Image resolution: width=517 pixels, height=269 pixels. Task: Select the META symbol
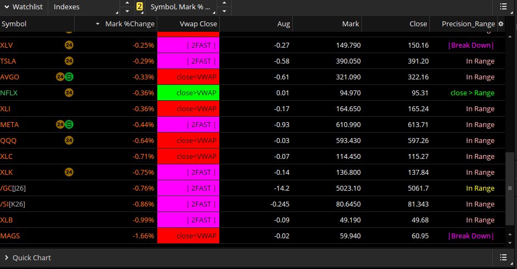pos(9,124)
